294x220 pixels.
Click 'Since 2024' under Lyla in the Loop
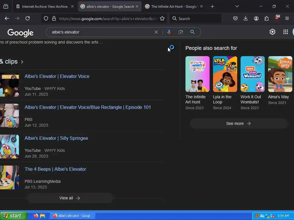(222, 108)
